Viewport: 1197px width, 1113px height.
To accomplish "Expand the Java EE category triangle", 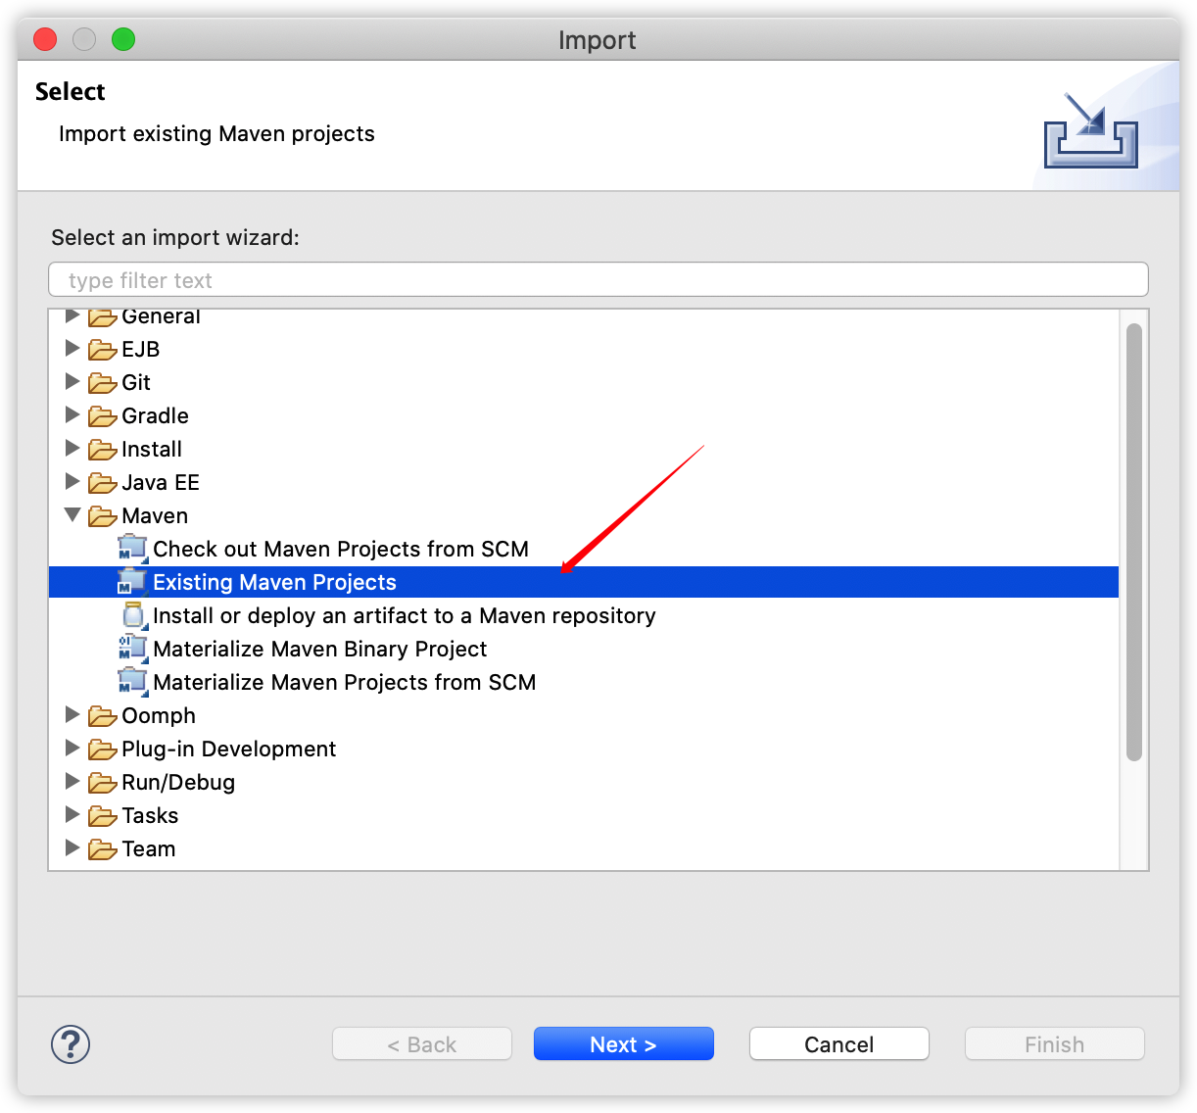I will point(72,481).
